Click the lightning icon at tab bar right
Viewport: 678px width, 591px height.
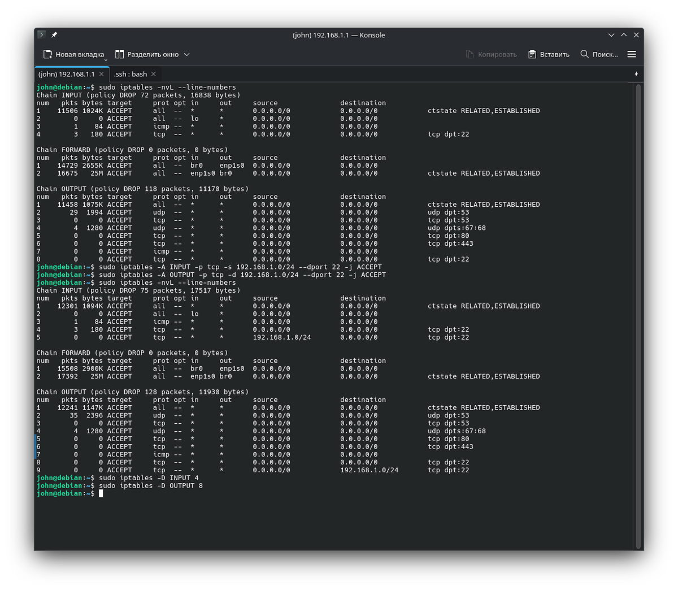coord(636,74)
